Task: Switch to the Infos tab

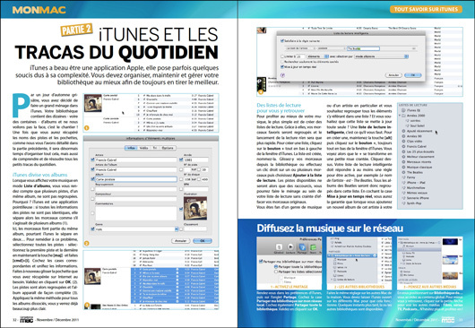Action: 131,148
